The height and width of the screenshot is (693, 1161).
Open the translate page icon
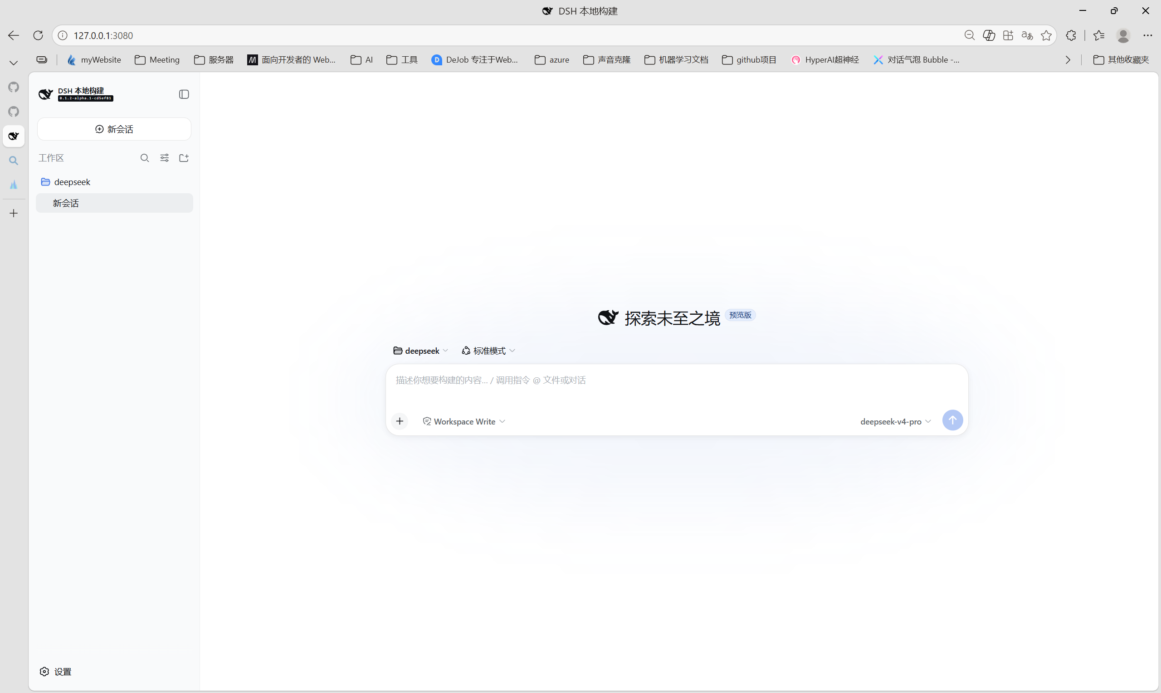(x=1027, y=35)
